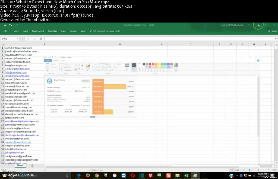Open Customize Quick Access Toolbar dropdown
The width and height of the screenshot is (278, 179).
coord(23,25)
